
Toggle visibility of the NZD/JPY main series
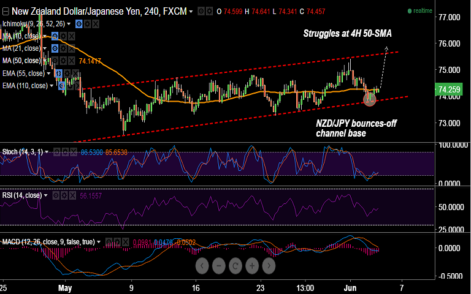coord(201,12)
